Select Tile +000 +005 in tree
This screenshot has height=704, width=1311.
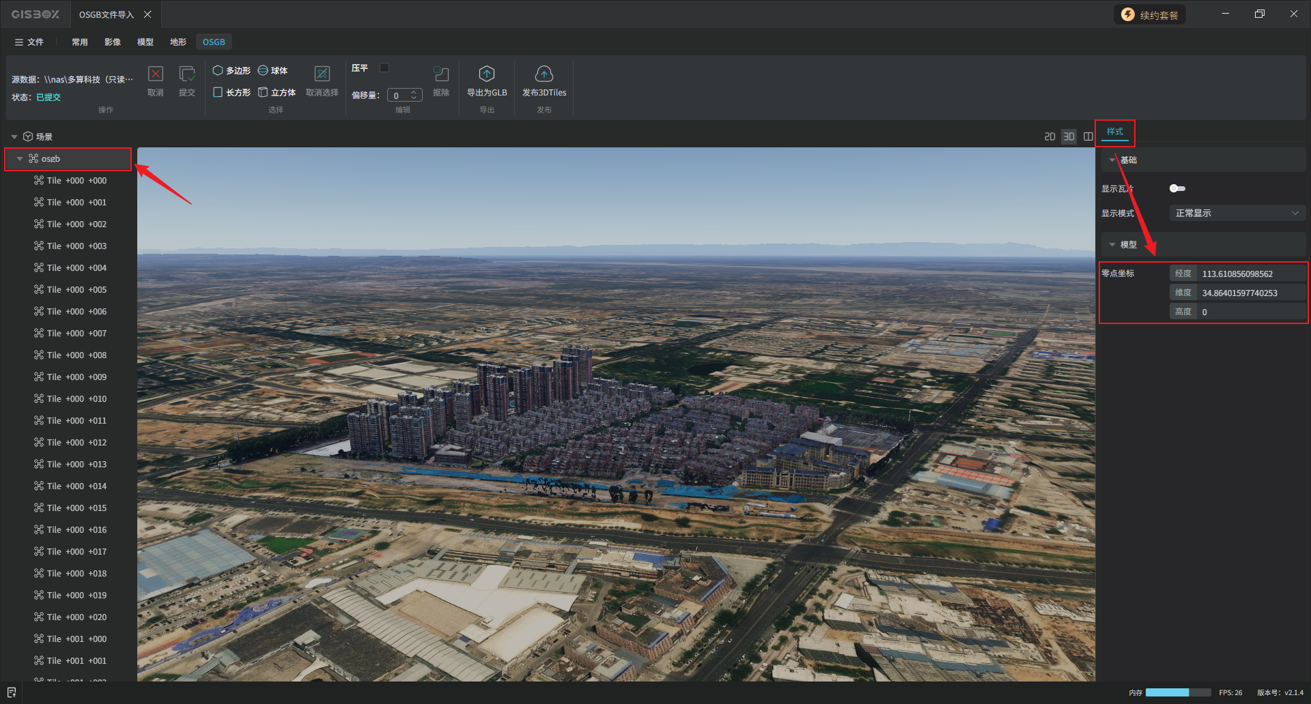(76, 290)
